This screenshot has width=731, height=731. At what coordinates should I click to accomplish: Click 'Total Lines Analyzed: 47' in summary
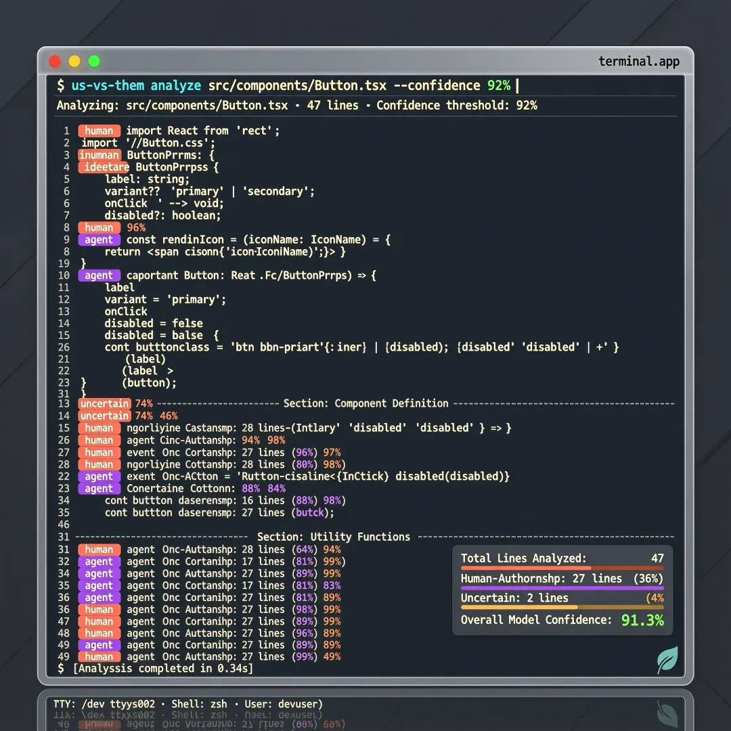562,558
